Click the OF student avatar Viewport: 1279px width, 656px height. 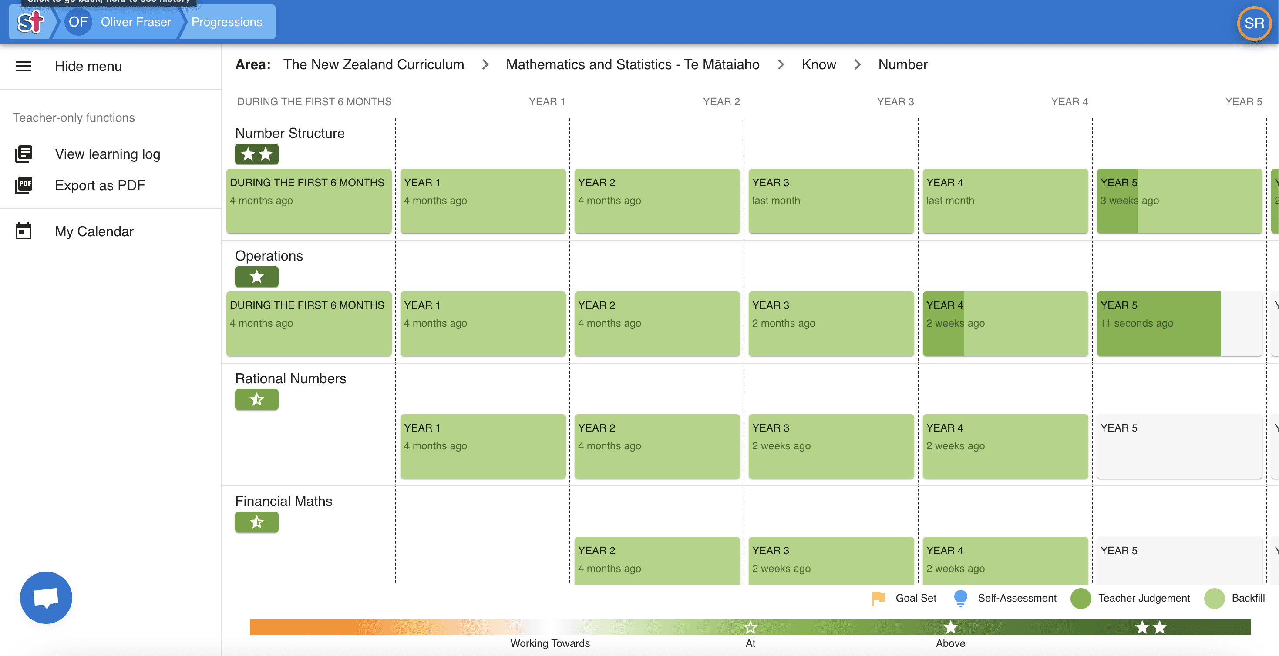78,22
